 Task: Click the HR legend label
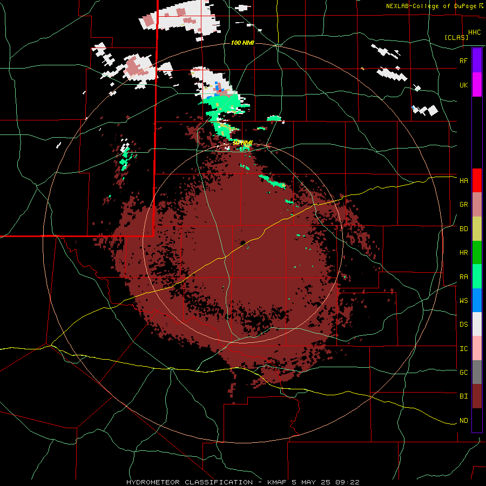[x=463, y=253]
